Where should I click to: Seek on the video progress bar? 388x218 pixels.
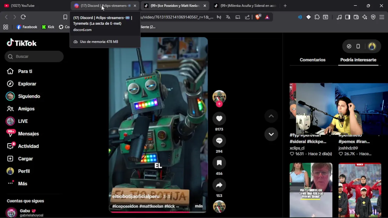tap(158, 212)
